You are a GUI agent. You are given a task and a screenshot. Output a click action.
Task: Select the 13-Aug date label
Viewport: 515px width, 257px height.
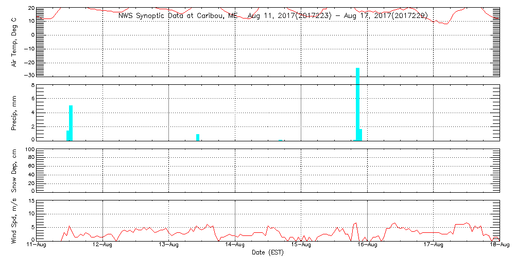[169, 245]
